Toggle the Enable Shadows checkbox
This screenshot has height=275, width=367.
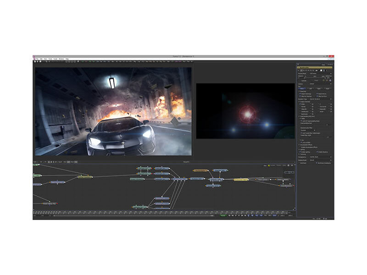pyautogui.click(x=317, y=152)
